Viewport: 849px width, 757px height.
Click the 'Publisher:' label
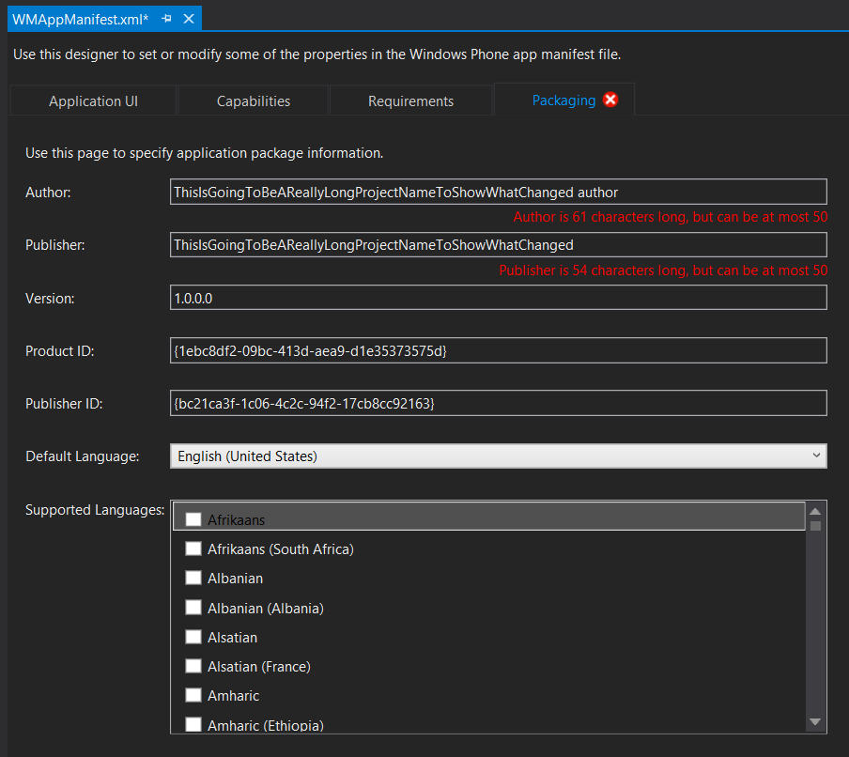[x=54, y=245]
